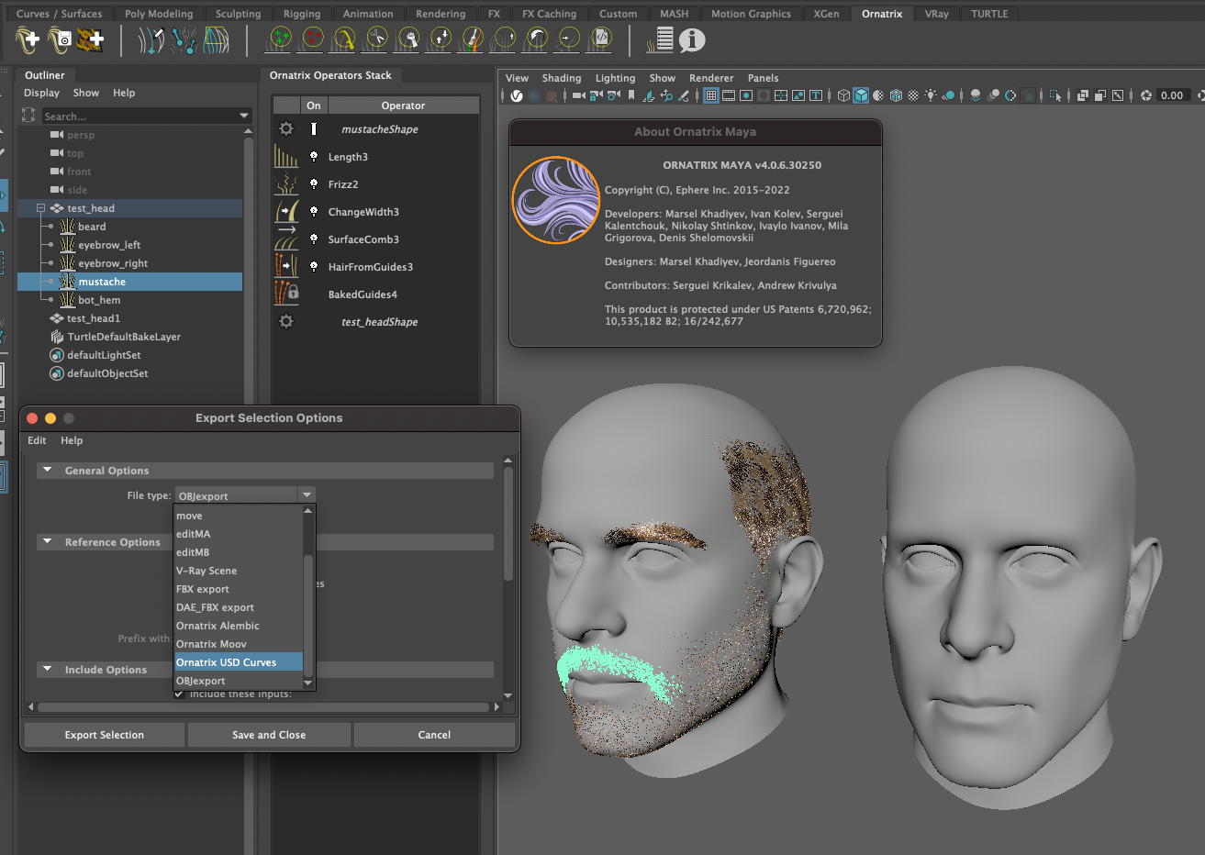Toggle the Length3 operator lightbulb off

point(314,157)
